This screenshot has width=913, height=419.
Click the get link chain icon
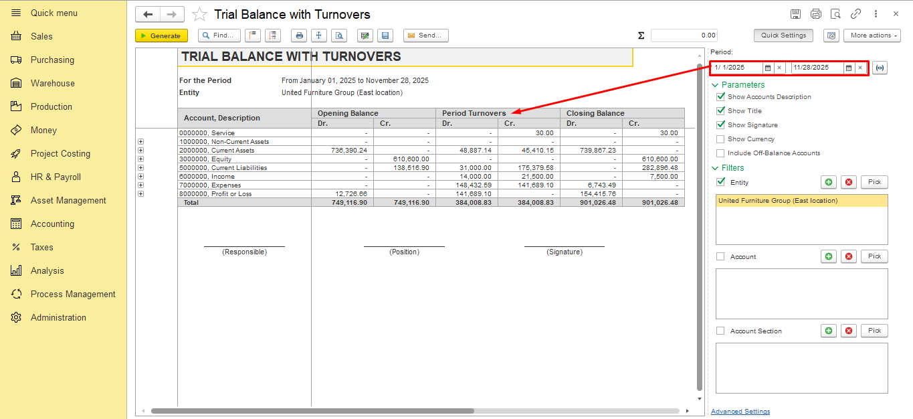(x=855, y=14)
